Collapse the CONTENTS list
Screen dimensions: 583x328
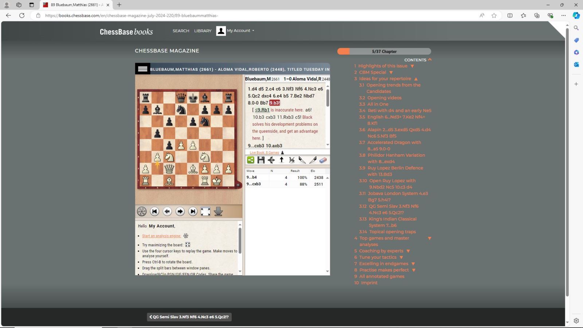point(430,59)
